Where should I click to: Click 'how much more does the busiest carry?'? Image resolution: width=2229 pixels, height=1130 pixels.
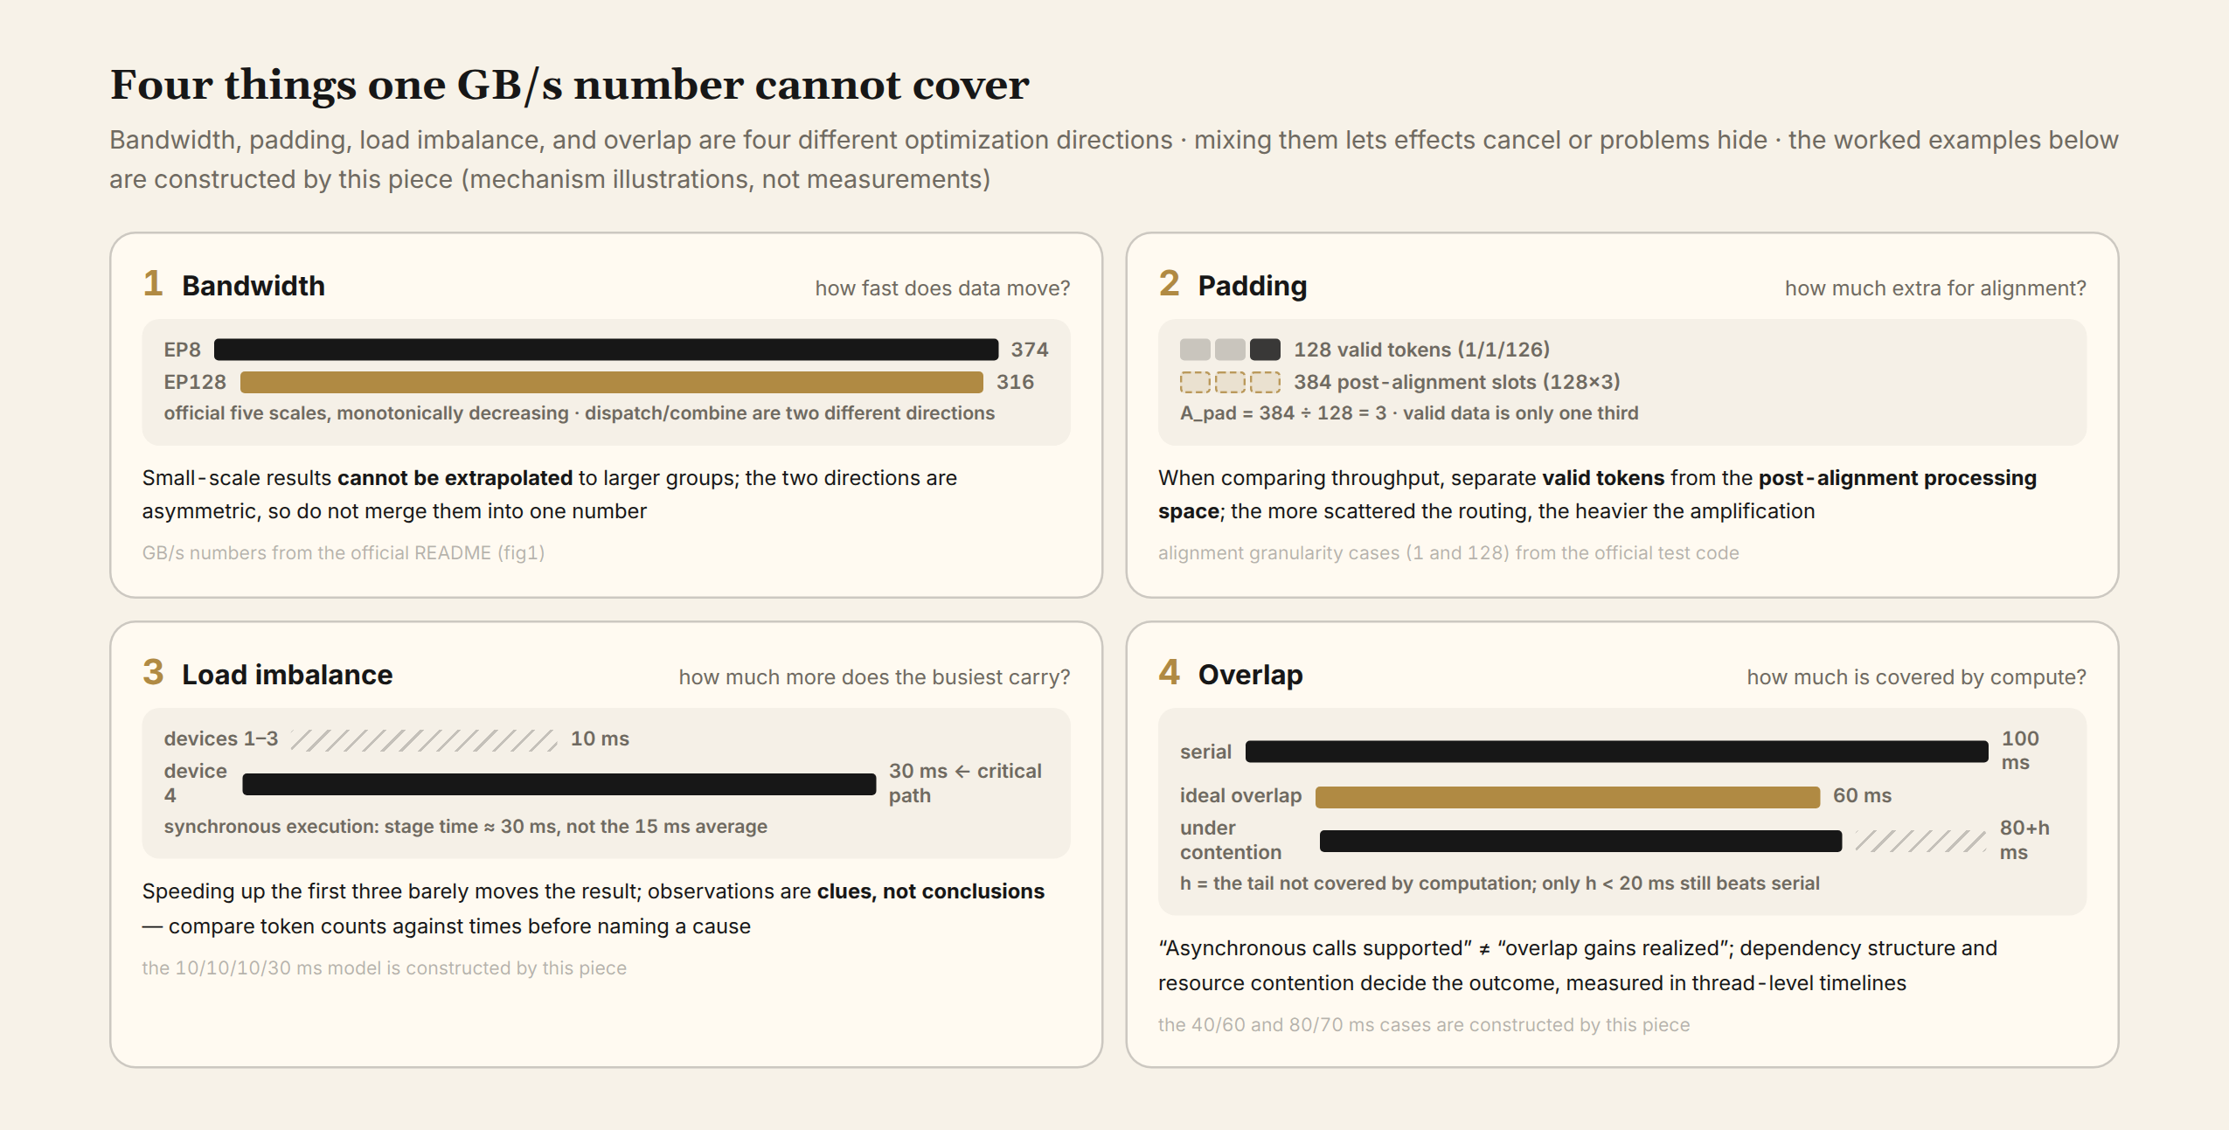[874, 677]
